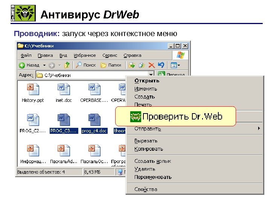
Task: Select OPERBASE Word document icon
Action: [94, 89]
